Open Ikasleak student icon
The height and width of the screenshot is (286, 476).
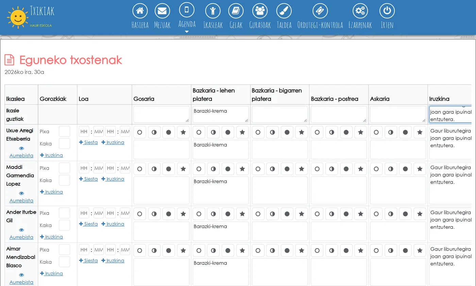[213, 11]
